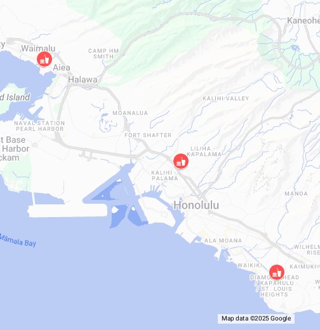Select the Aiea town label

pyautogui.click(x=62, y=68)
